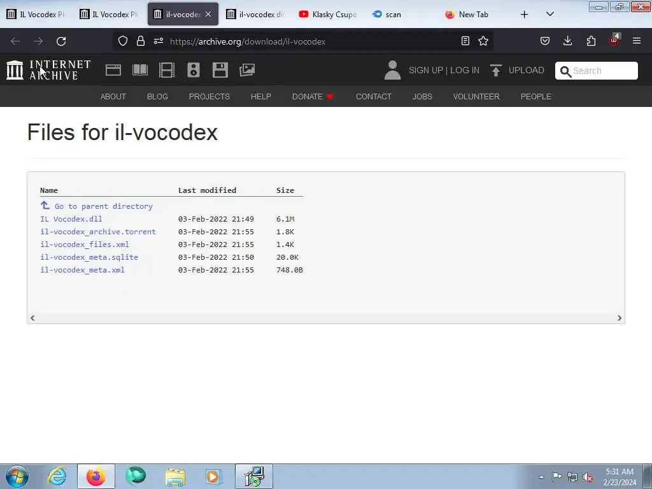Click the upload arrow icon
Image resolution: width=652 pixels, height=489 pixels.
coord(495,70)
